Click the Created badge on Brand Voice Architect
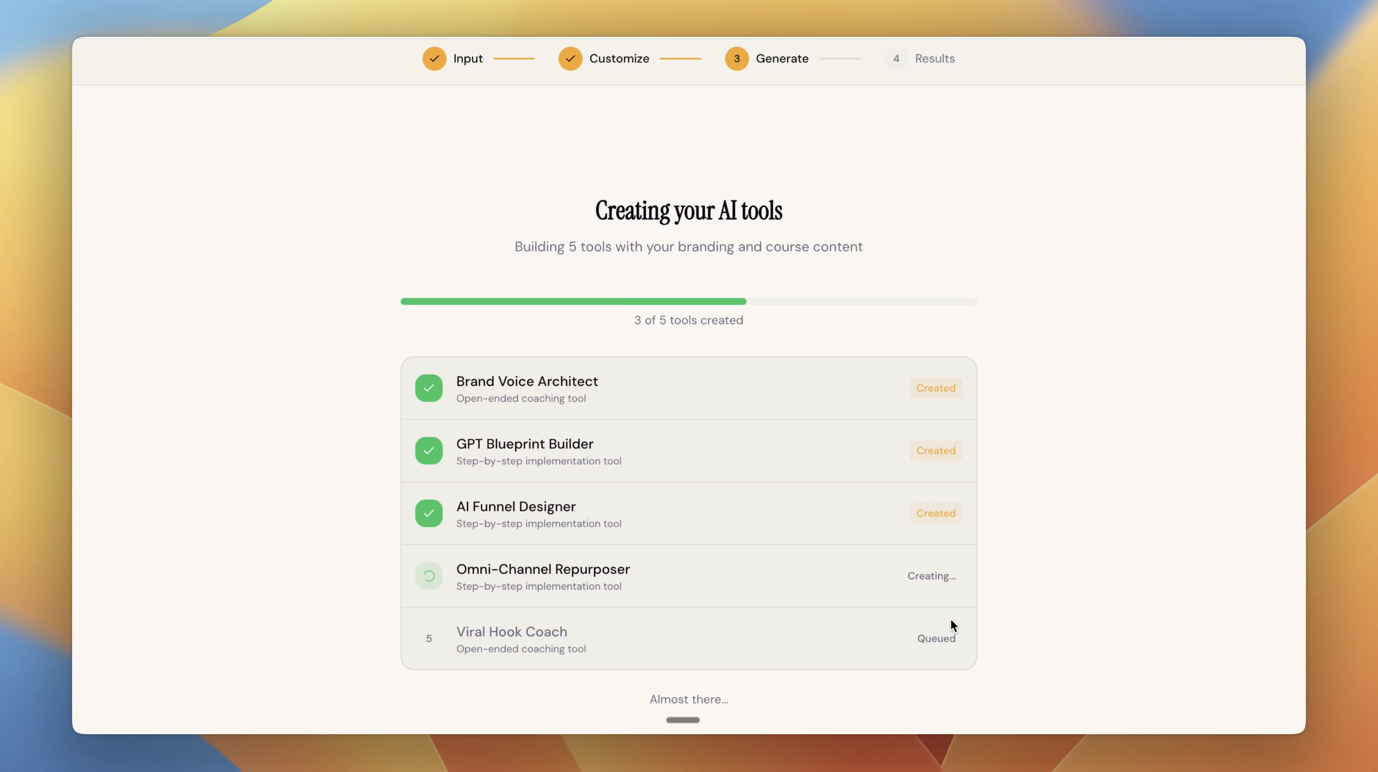The image size is (1378, 772). coord(935,388)
